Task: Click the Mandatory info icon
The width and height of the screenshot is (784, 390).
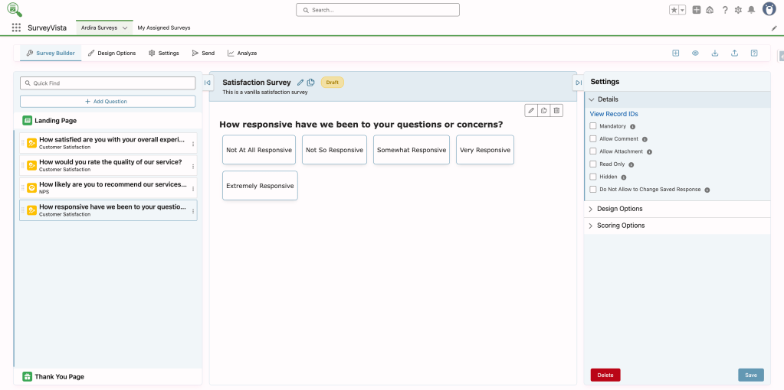Action: click(x=632, y=127)
